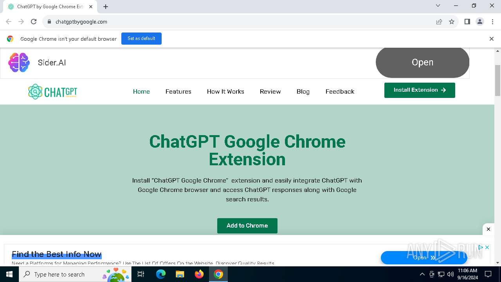
Task: Click the browser forward arrow
Action: click(21, 22)
